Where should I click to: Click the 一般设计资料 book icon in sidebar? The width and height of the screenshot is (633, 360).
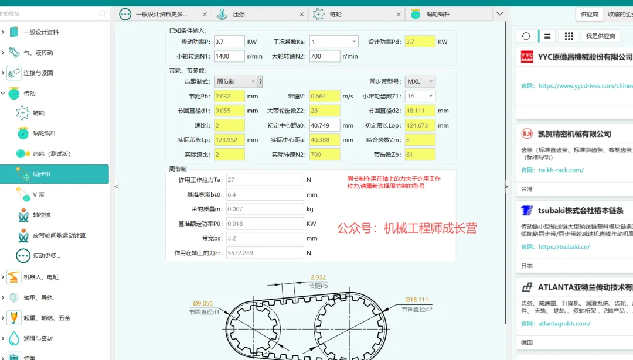pos(13,32)
